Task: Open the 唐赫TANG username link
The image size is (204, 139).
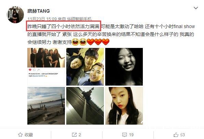Action: [x=39, y=11]
